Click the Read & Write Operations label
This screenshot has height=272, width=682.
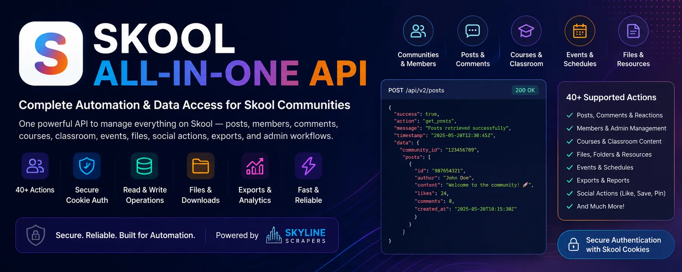[145, 195]
